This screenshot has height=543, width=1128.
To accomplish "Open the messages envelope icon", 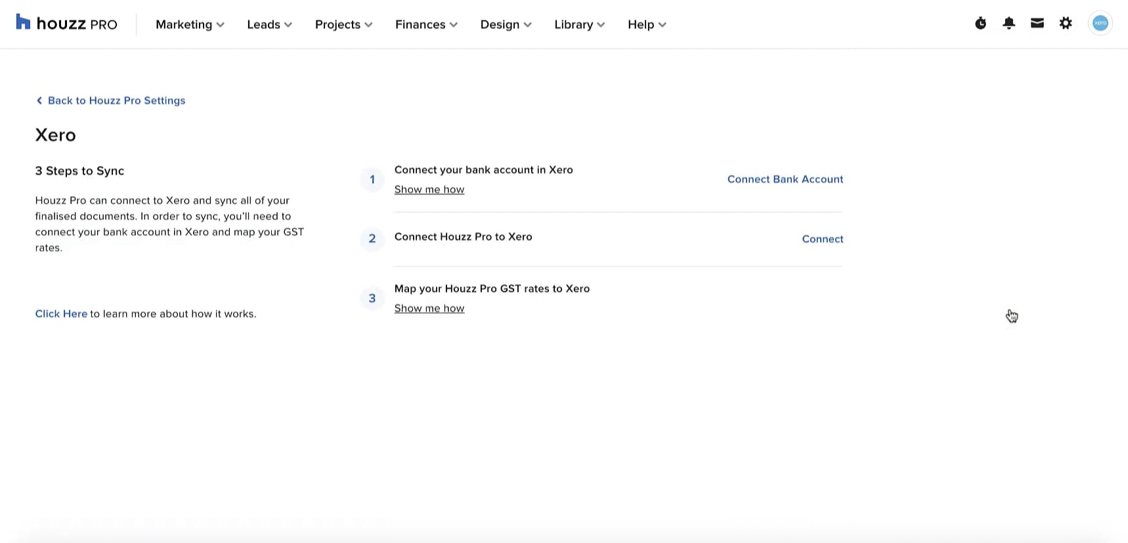I will (x=1037, y=24).
